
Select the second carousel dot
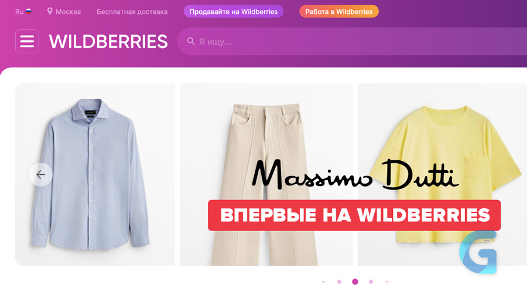pos(339,281)
